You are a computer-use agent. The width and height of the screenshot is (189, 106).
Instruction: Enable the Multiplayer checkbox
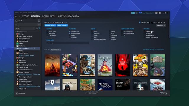click(x=47, y=33)
